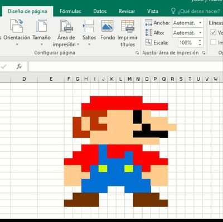Viewport: 223px width, 222px height.
Task: Expand the Ancho Automát. dropdown
Action: [200, 23]
